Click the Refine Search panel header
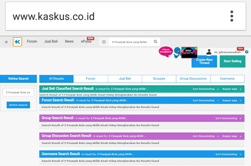Image resolution: width=251 pixels, height=166 pixels. (x=19, y=79)
